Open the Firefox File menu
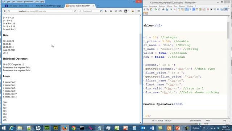Image resolution: width=232 pixels, height=131 pixels. click(x=4, y=1)
